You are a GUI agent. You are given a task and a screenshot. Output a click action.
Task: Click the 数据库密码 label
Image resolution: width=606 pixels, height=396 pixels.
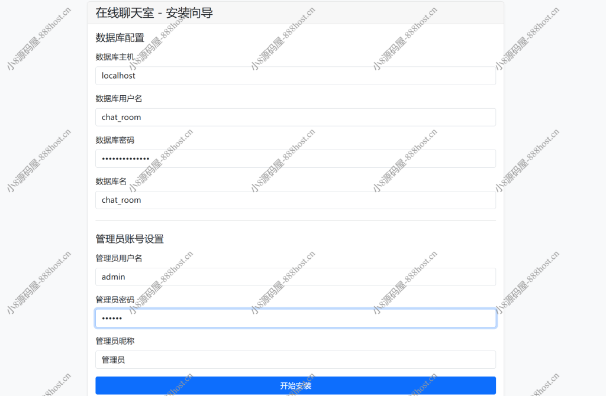pos(115,140)
